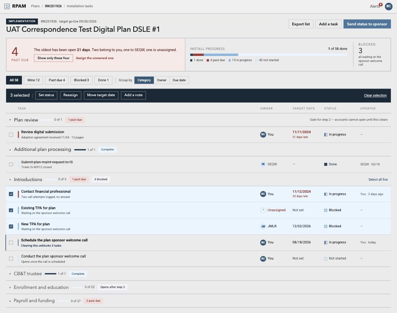Viewport: 397px width, 313px height.
Task: Uncheck Contact financial professional checkbox
Action: tap(11, 194)
